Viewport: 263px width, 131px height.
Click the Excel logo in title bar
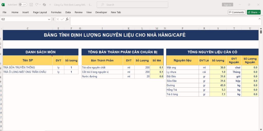pos(3,5)
